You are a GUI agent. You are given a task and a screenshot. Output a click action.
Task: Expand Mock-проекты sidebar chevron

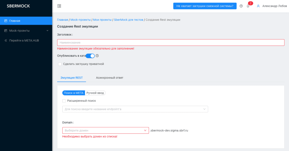pos(48,31)
